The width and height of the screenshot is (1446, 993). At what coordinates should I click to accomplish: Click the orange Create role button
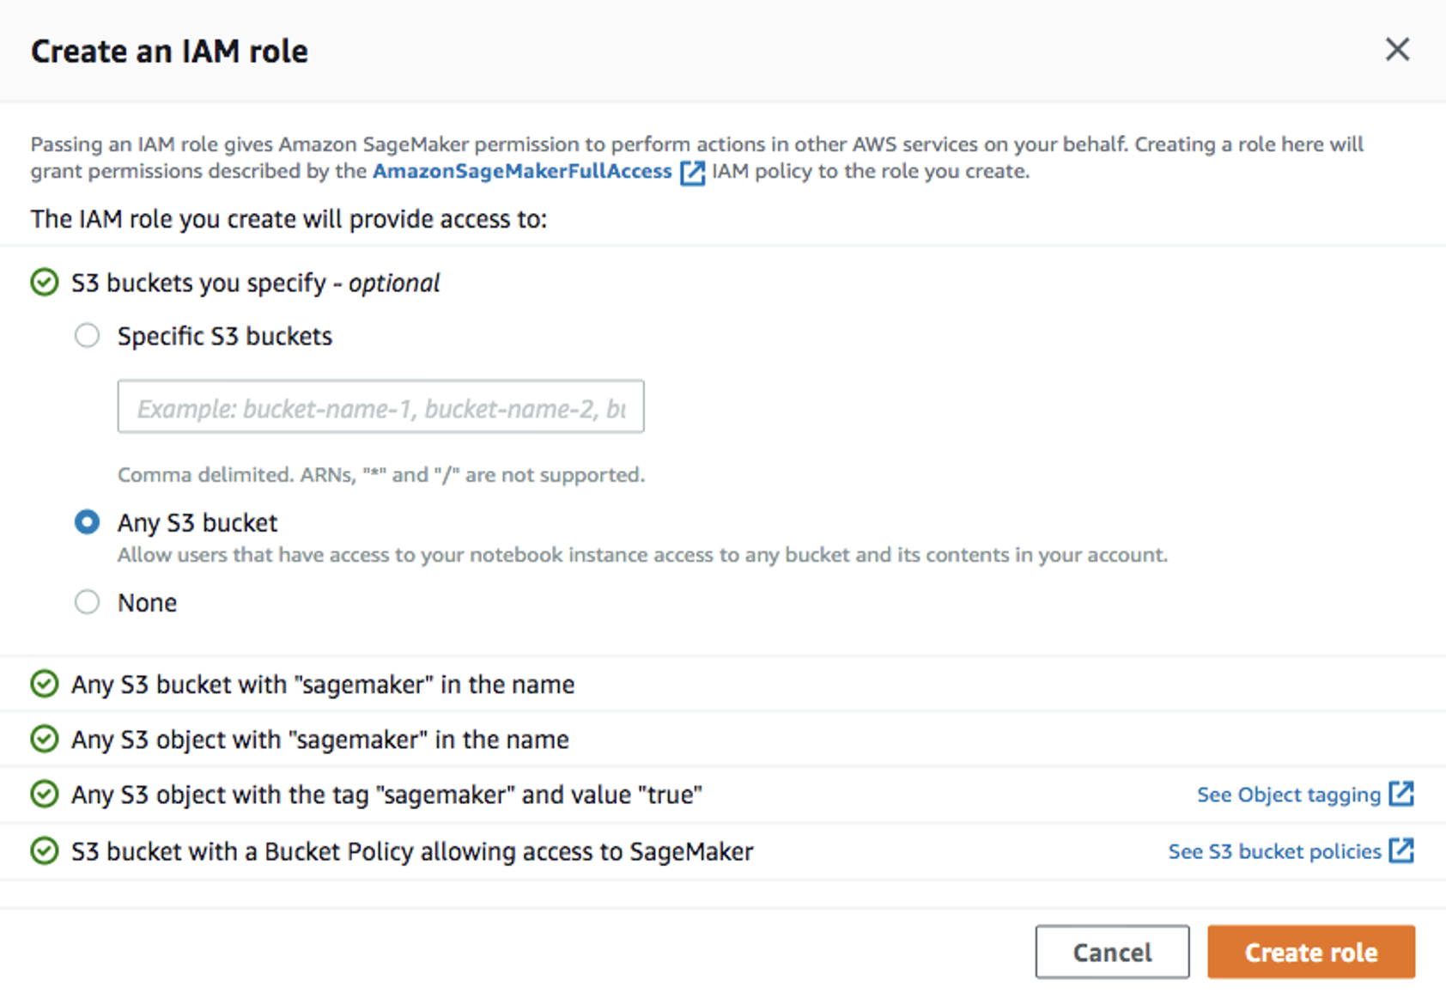(x=1310, y=952)
